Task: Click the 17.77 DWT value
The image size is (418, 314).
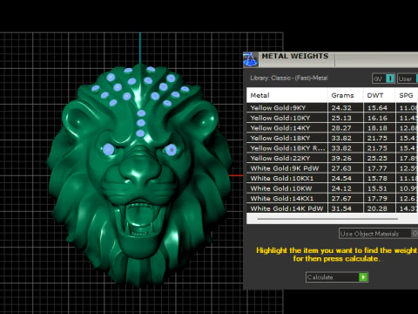Action: 377,168
